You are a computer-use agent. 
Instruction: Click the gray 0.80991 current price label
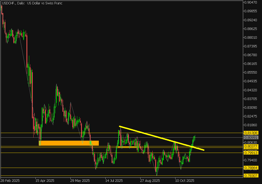pyautogui.click(x=251, y=137)
